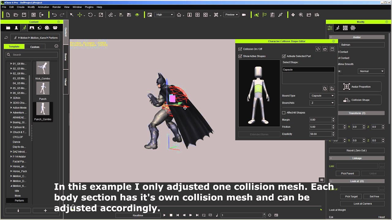Image resolution: width=392 pixels, height=220 pixels.
Task: Open the Normal dropdown in Modify panel
Action: coord(371,71)
